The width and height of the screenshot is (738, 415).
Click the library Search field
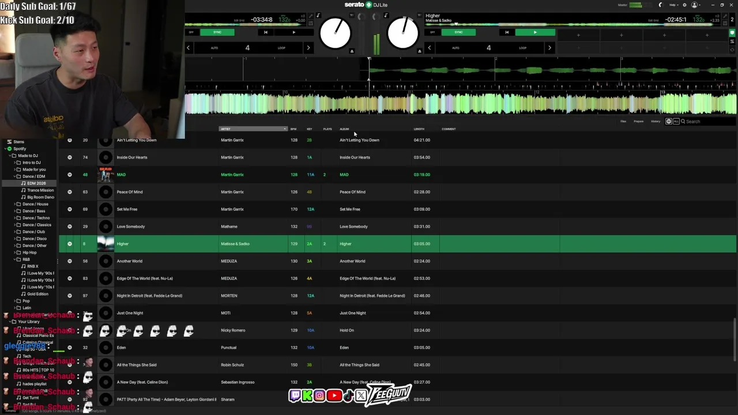(x=709, y=122)
